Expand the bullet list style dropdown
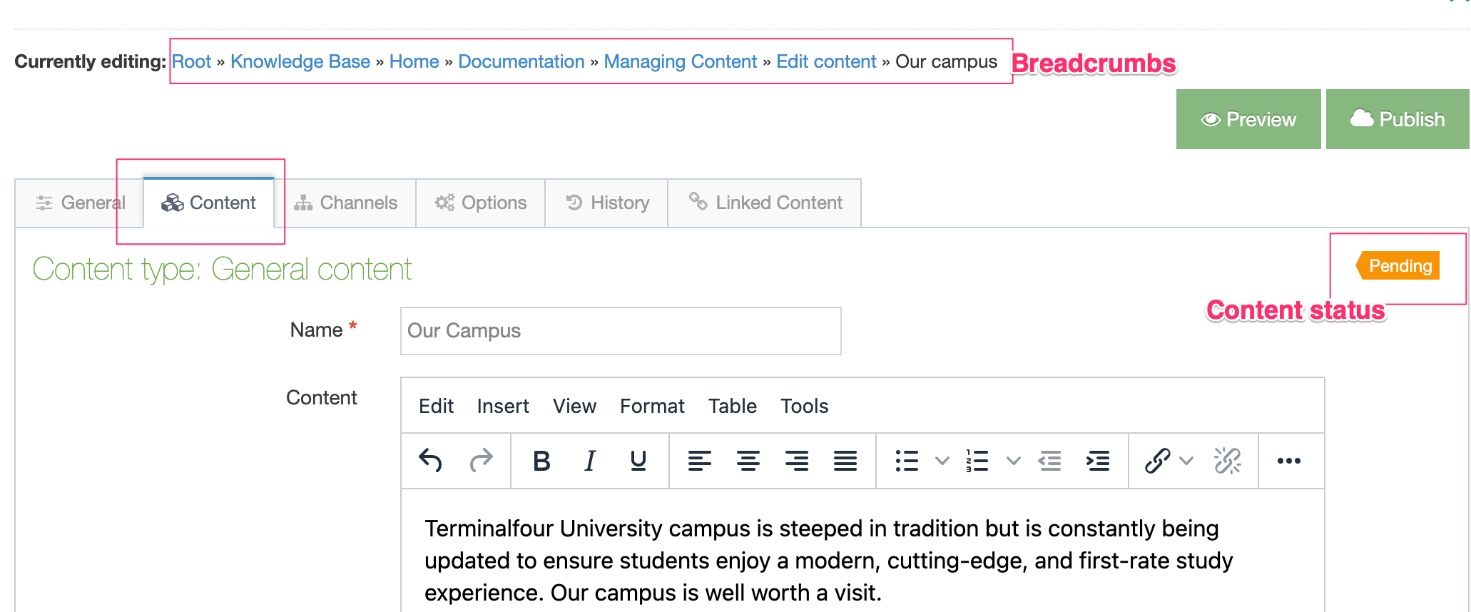 (x=942, y=461)
